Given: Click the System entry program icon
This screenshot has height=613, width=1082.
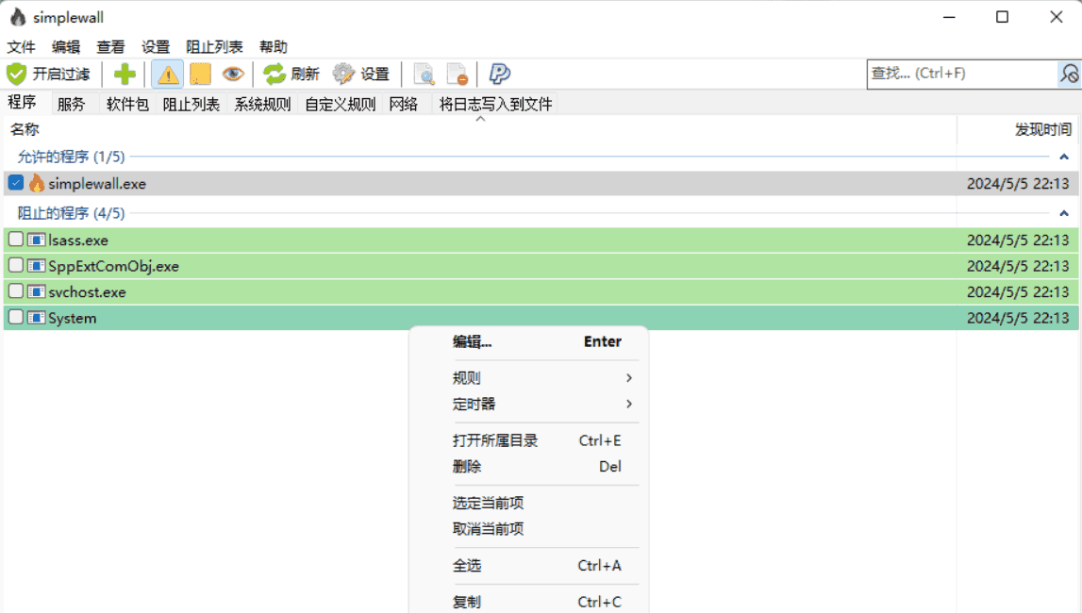Looking at the screenshot, I should (37, 318).
